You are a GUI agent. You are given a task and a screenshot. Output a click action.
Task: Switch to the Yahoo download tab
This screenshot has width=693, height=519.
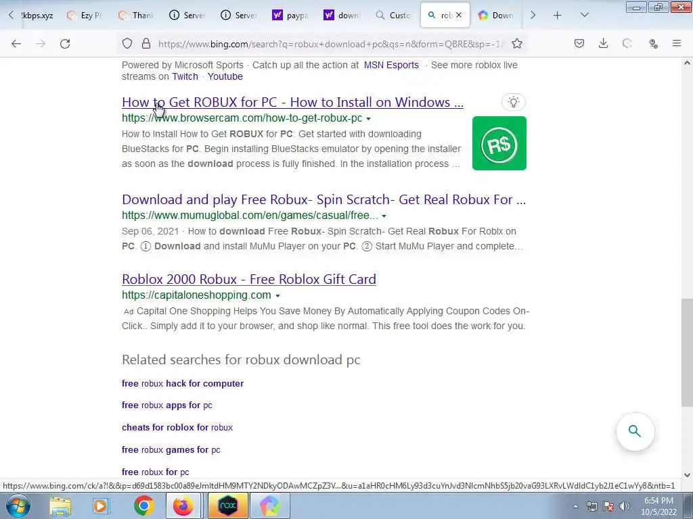click(341, 15)
